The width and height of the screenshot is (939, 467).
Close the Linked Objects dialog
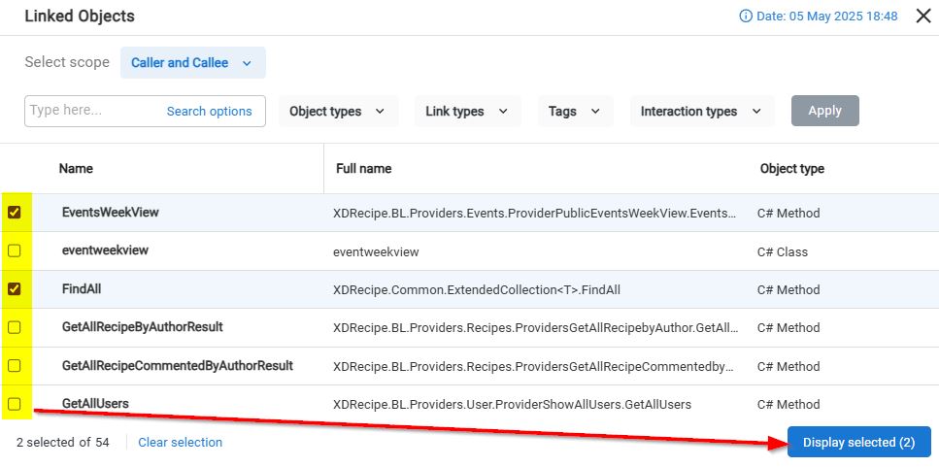918,17
